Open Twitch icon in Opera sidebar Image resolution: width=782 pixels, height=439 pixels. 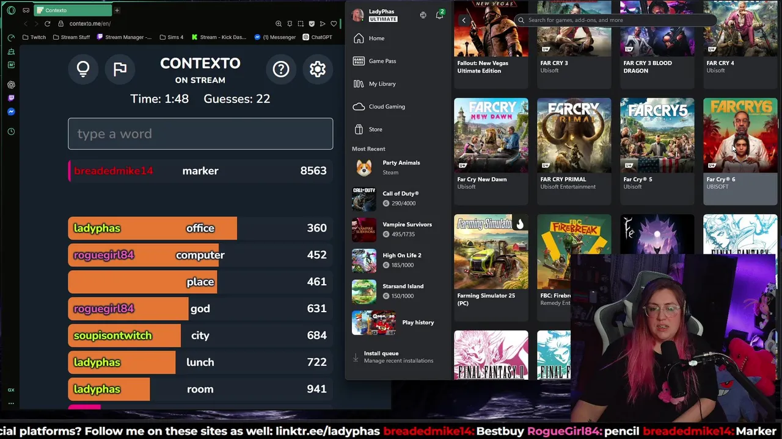pos(11,98)
